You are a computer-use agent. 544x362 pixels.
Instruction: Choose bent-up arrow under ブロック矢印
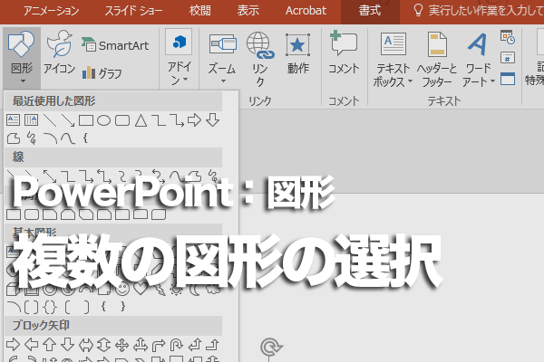212,345
